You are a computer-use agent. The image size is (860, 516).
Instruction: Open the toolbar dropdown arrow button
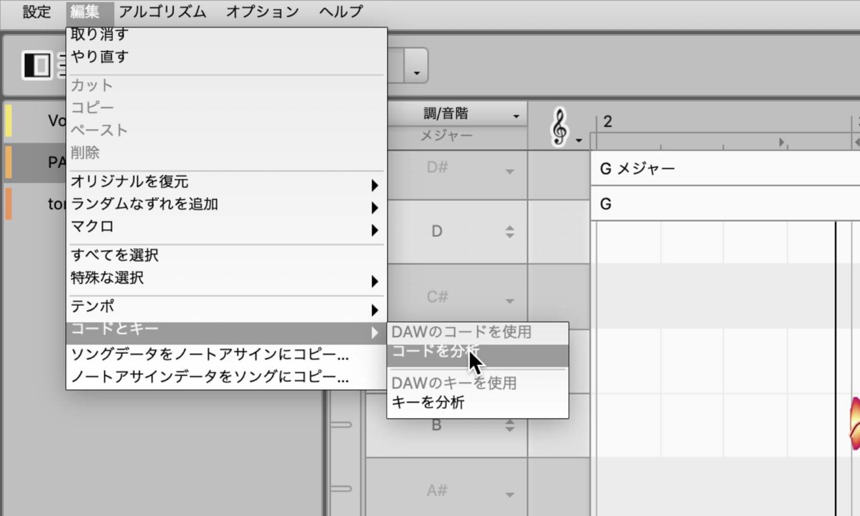pyautogui.click(x=417, y=66)
